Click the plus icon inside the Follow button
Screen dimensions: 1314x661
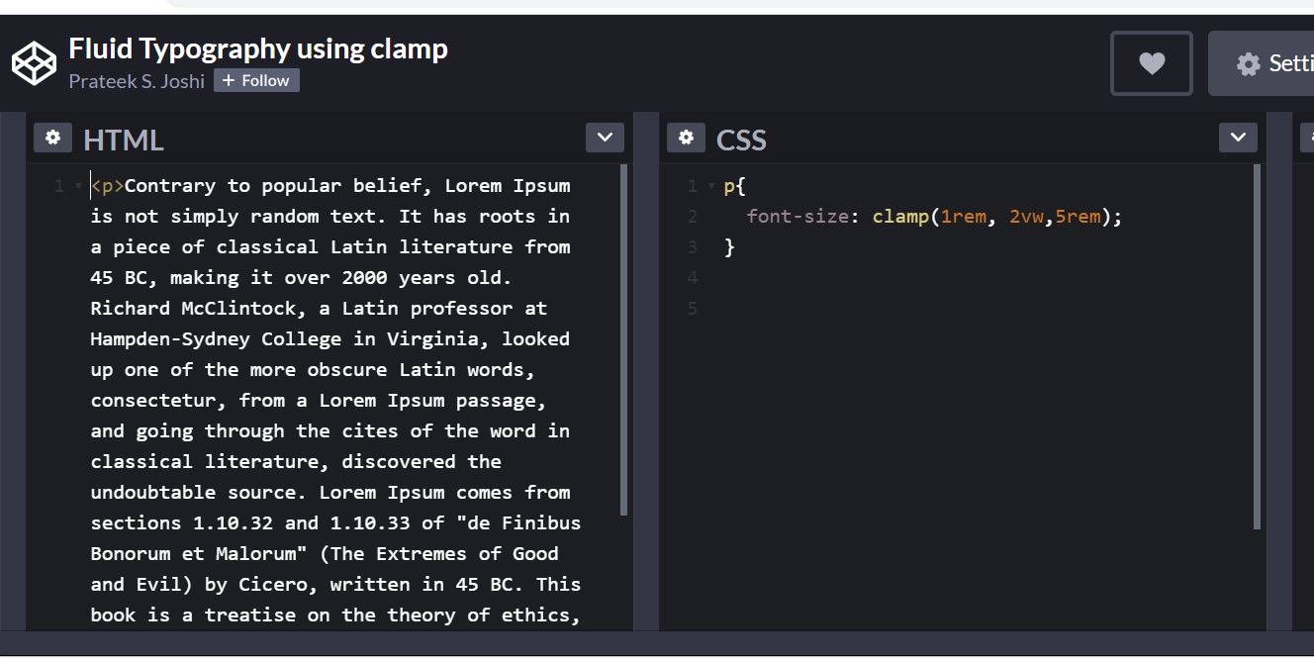point(228,80)
